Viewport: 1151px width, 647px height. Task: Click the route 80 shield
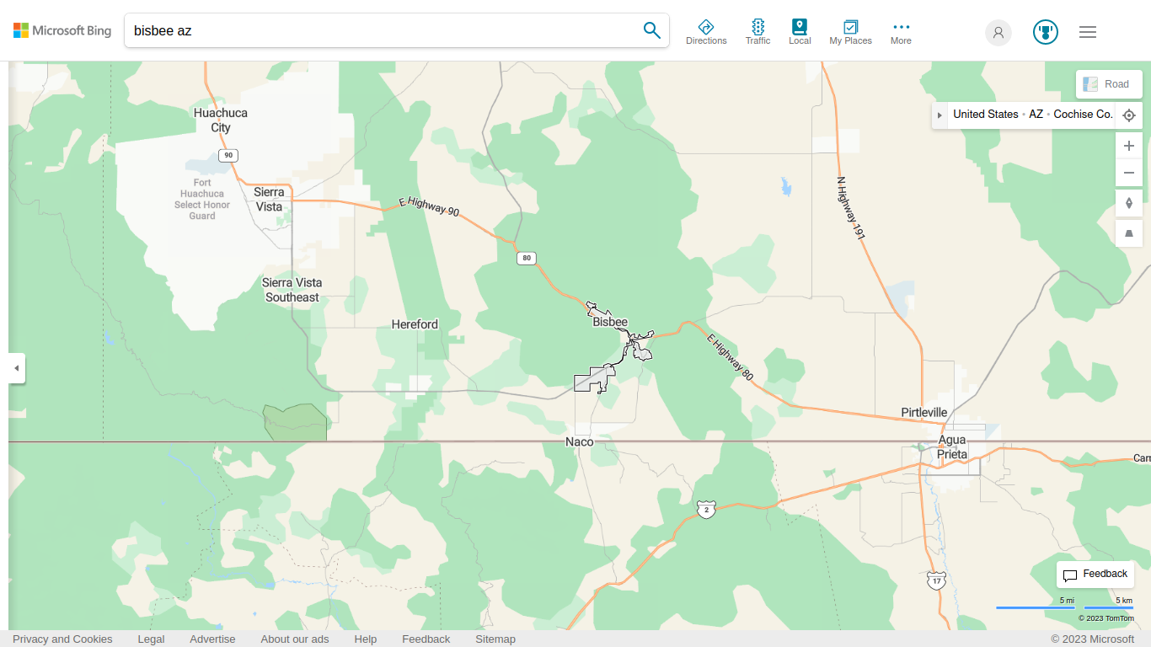(x=527, y=258)
